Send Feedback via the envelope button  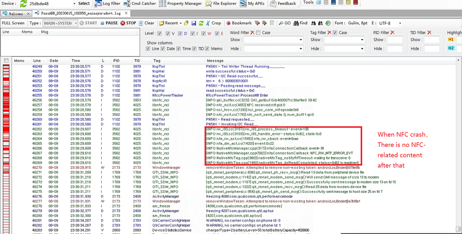click(x=282, y=3)
